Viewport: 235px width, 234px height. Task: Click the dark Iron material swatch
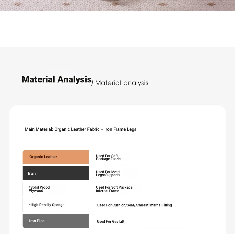(56, 173)
